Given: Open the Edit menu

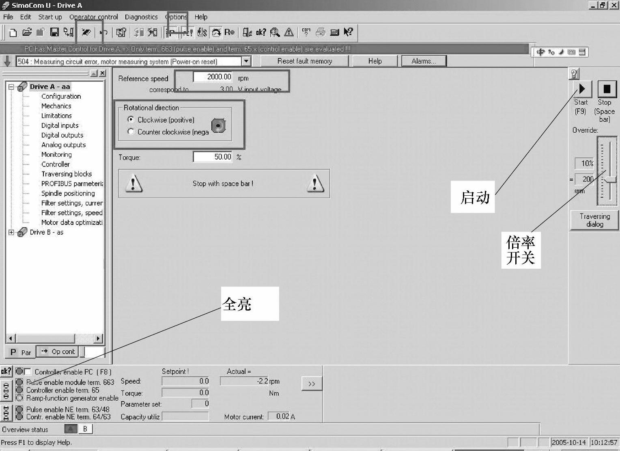Looking at the screenshot, I should [x=26, y=17].
